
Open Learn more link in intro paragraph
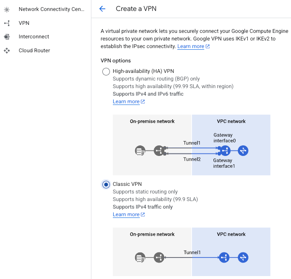191,46
